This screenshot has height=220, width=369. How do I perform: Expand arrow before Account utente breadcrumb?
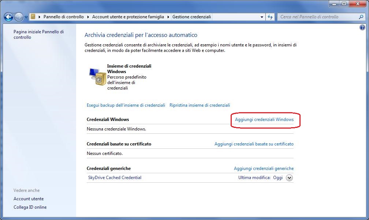(88, 17)
